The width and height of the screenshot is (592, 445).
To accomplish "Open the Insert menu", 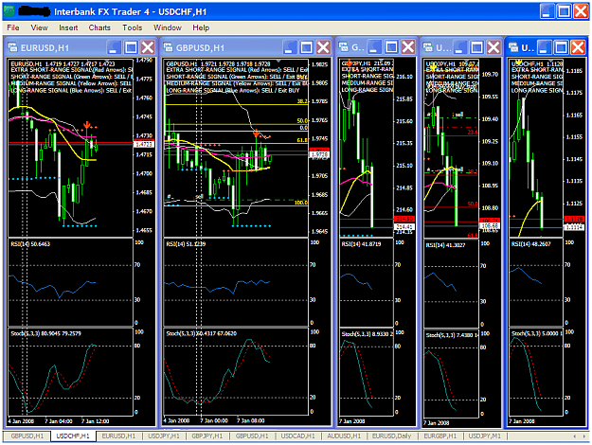I will [68, 27].
